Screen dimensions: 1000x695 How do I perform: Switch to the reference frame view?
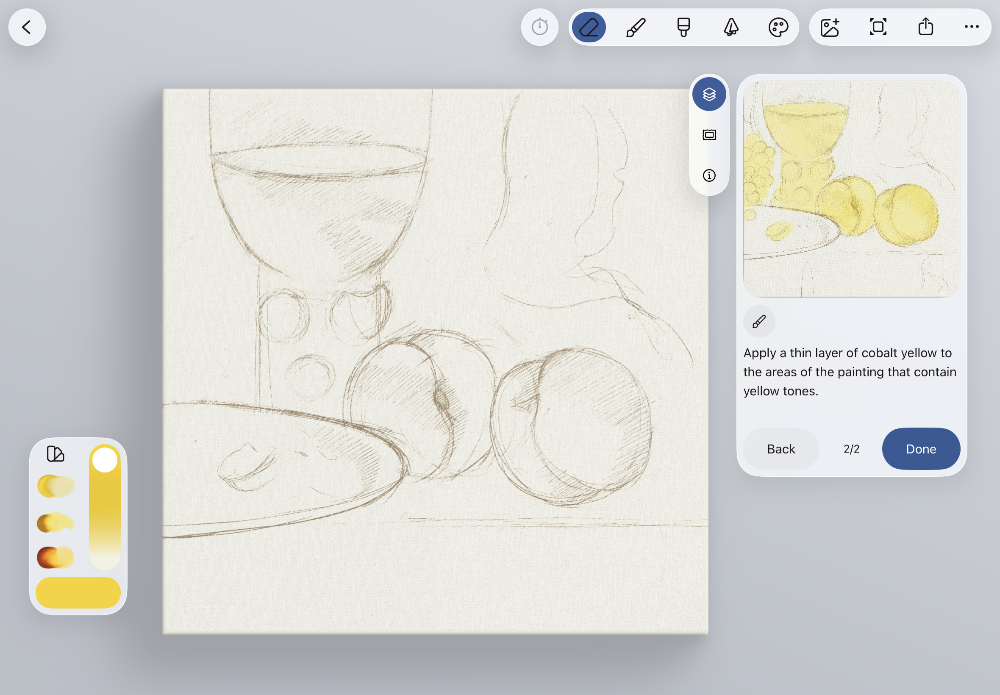pyautogui.click(x=709, y=135)
